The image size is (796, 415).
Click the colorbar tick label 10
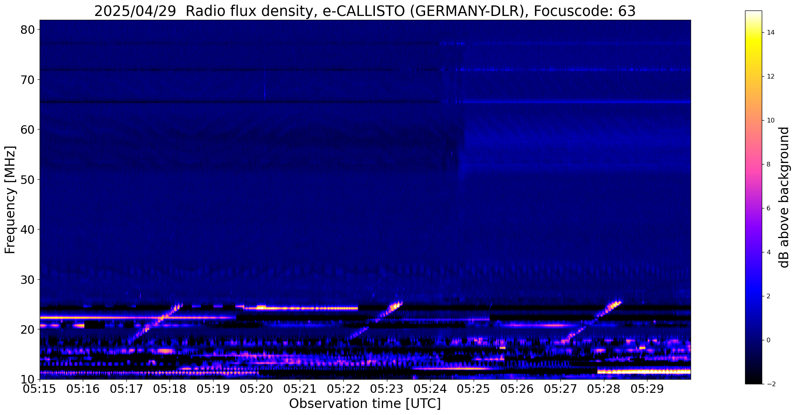[x=770, y=121]
